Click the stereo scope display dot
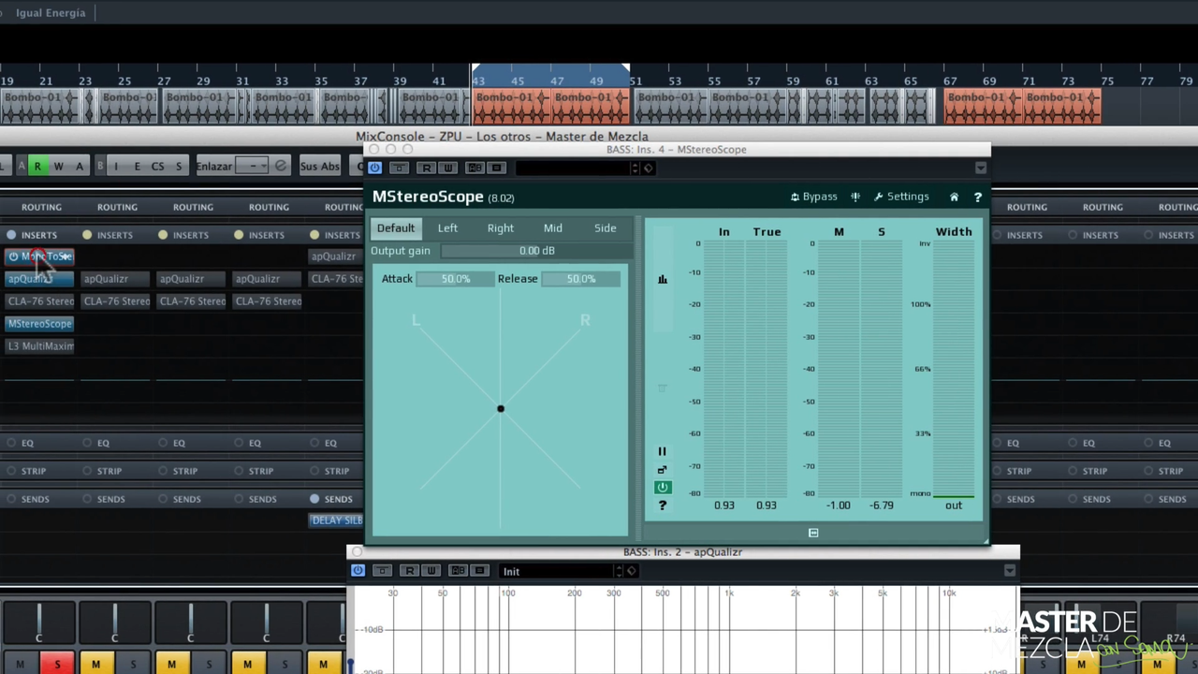This screenshot has height=674, width=1198. tap(501, 409)
